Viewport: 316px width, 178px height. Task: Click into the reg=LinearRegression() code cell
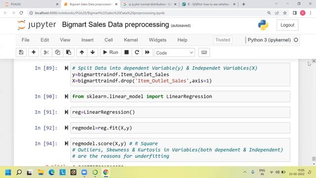(180, 112)
